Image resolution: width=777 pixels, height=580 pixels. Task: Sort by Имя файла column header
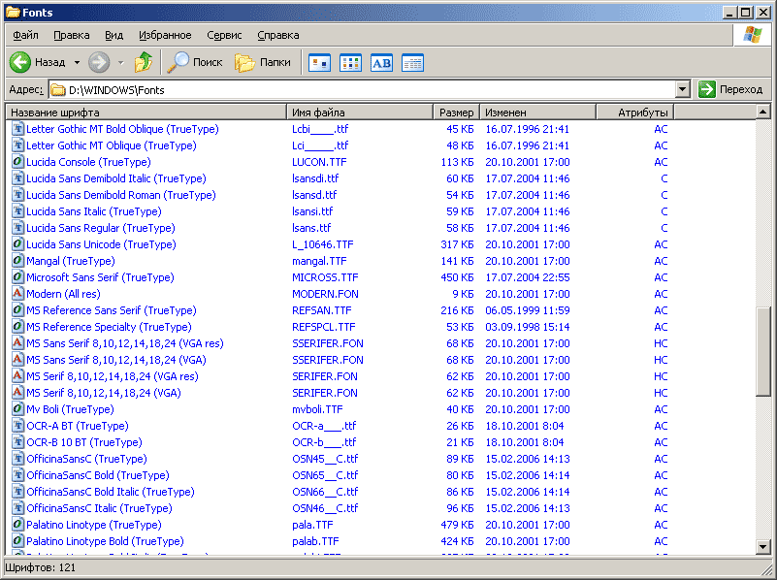(360, 113)
